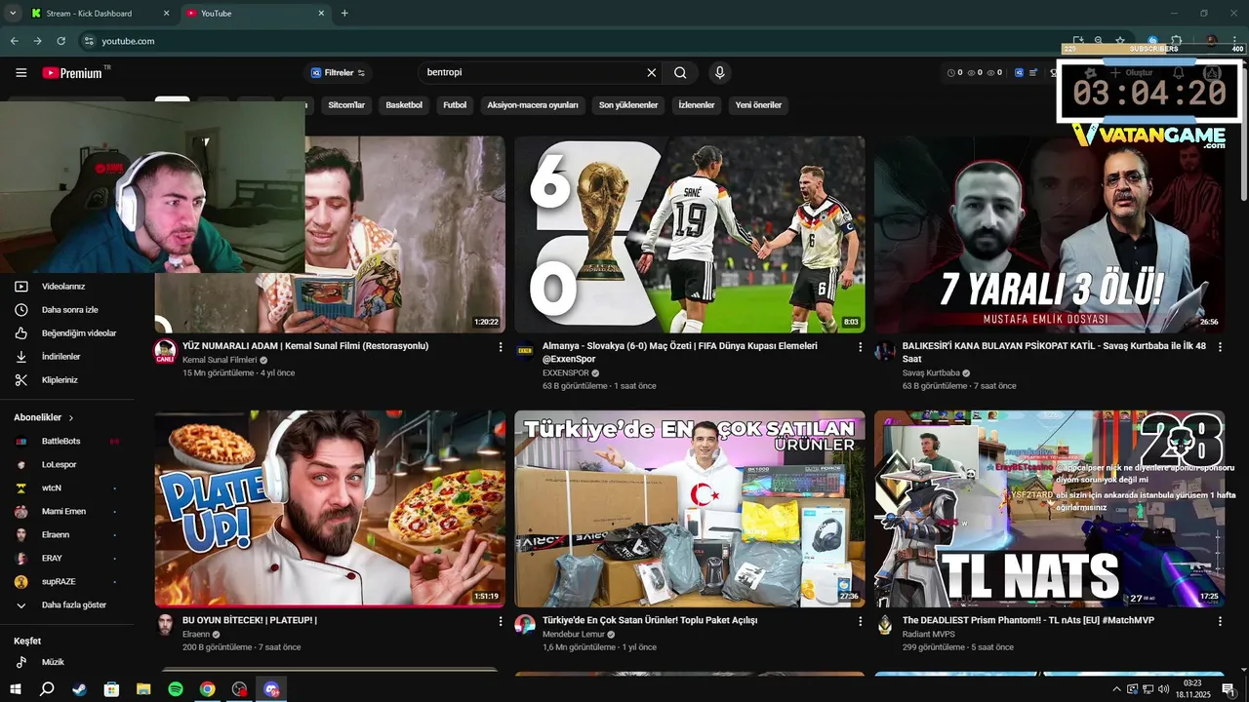This screenshot has height=702, width=1249.
Task: Select Yeni öneriler chip
Action: [x=758, y=105]
